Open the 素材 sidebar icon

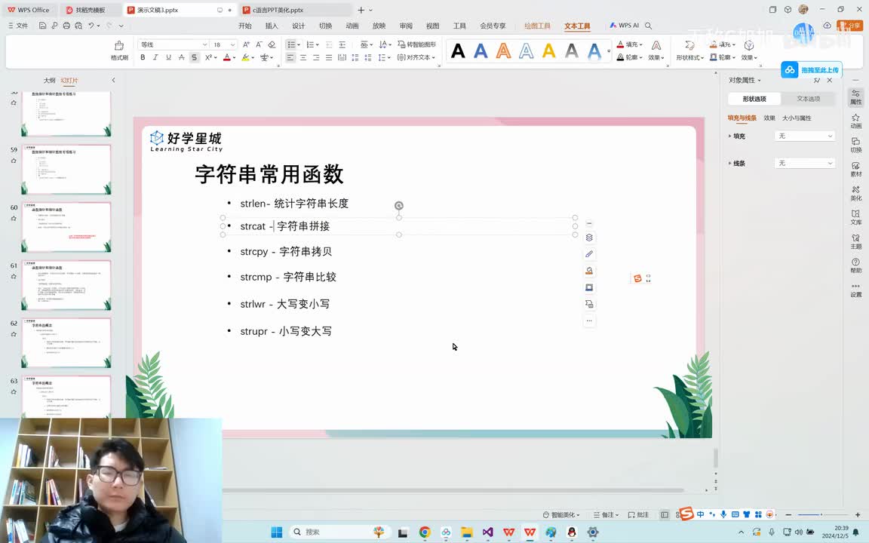pos(855,168)
